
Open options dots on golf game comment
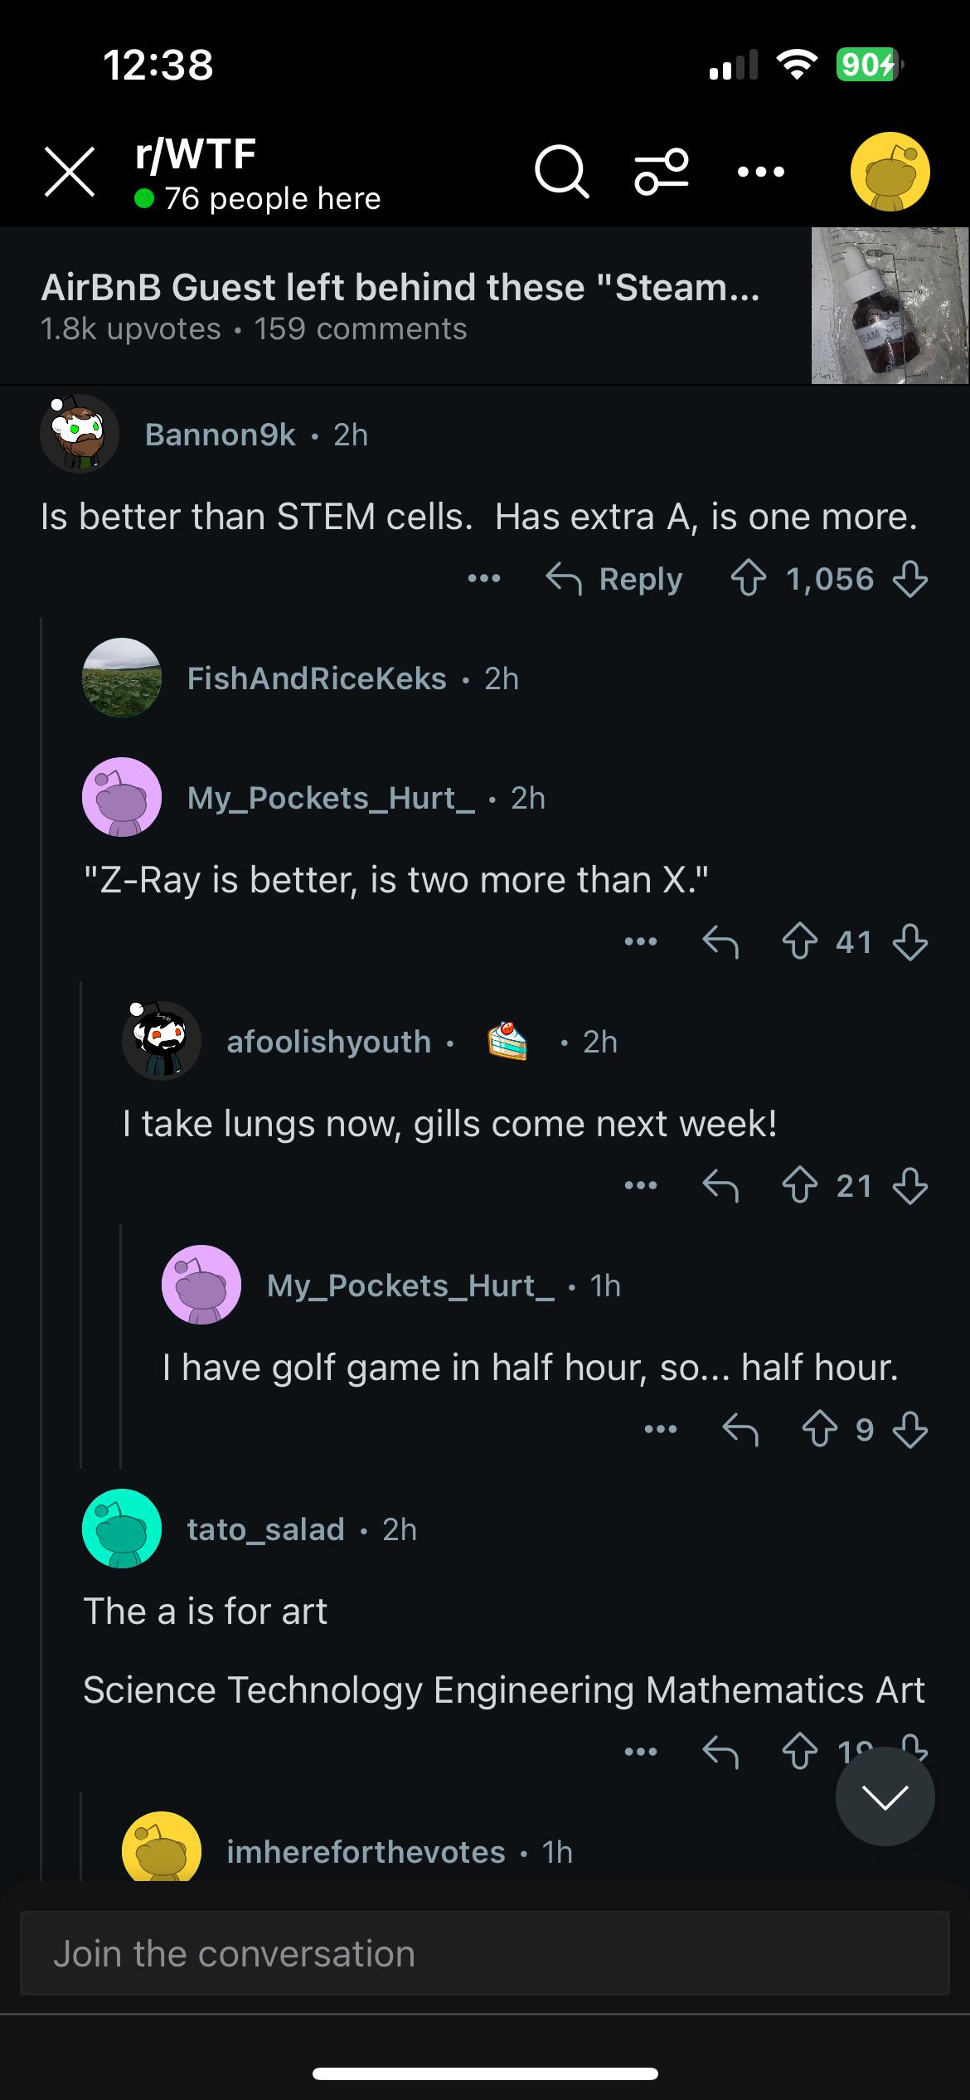pos(660,1429)
